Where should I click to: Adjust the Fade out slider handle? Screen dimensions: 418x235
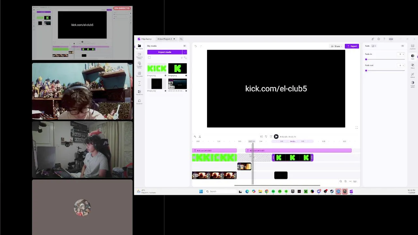click(x=366, y=70)
